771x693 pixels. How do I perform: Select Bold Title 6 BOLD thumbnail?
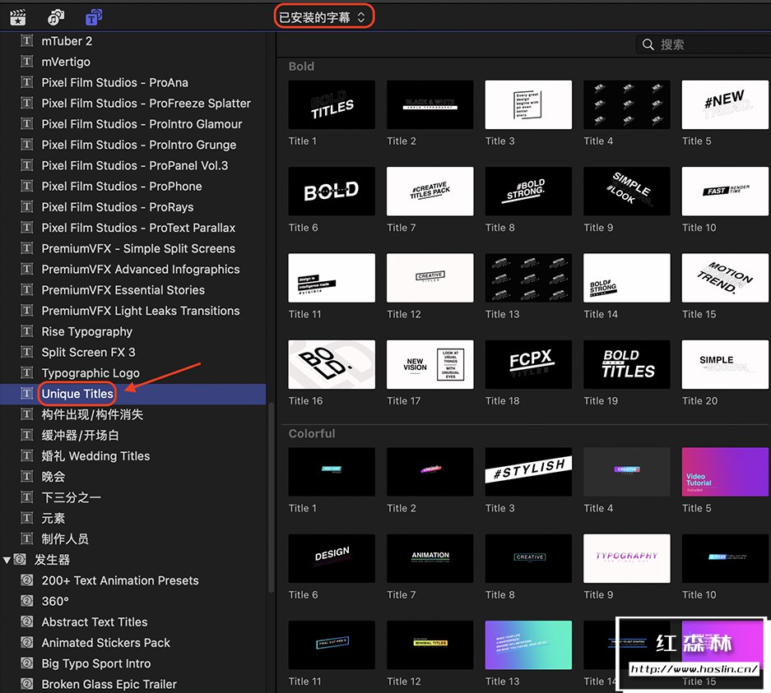(332, 191)
